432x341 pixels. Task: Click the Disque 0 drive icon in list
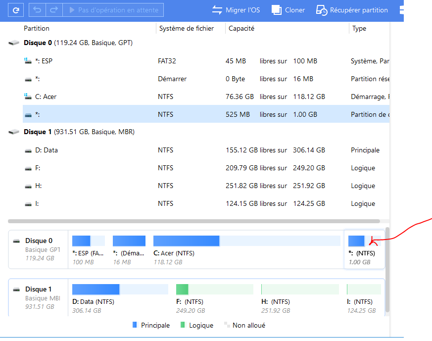point(14,43)
